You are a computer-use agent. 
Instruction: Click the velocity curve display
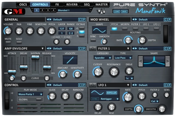pos(70,60)
